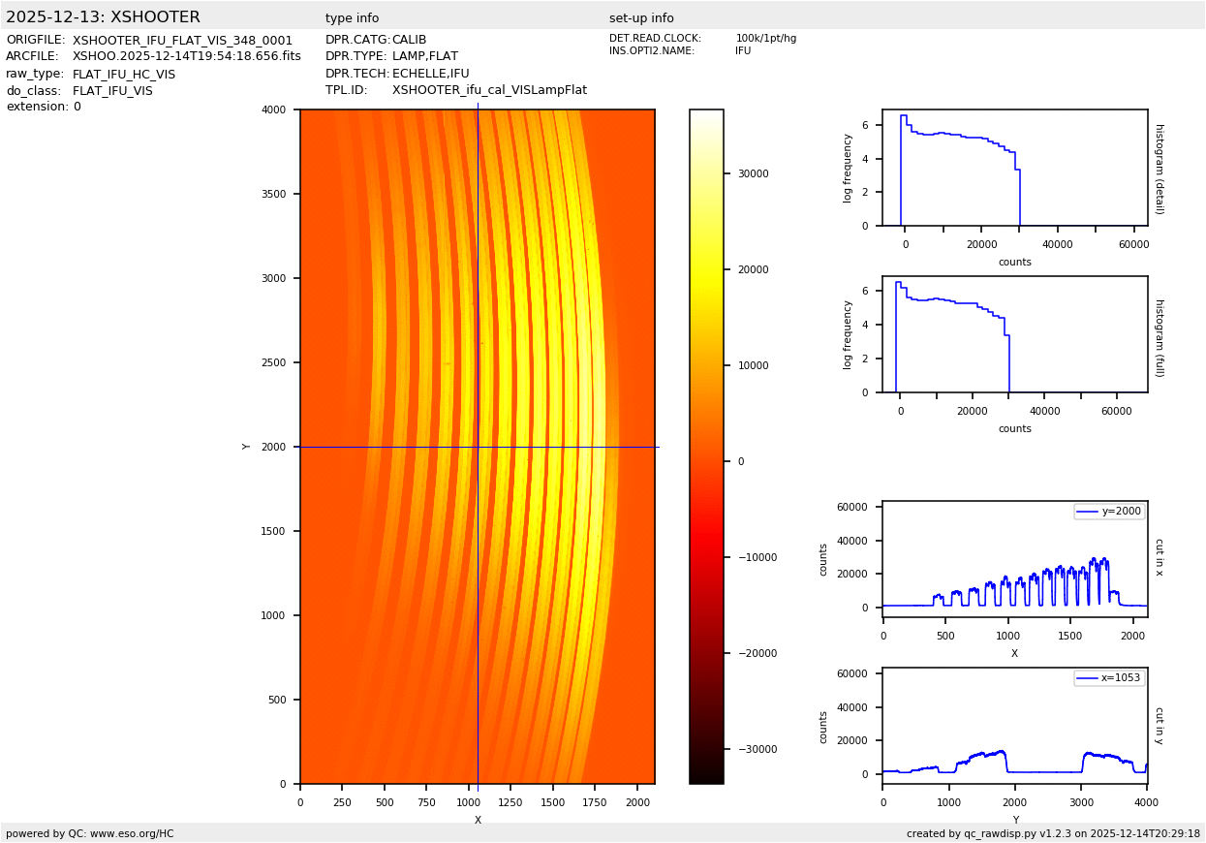
Task: Click the x=1053 legend entry
Action: coord(1109,678)
